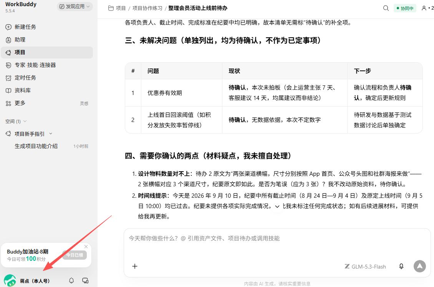
Task: Click the WorkBuddy app title
Action: pos(21,4)
